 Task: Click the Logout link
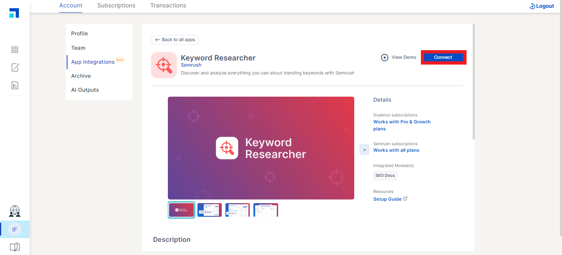[545, 6]
